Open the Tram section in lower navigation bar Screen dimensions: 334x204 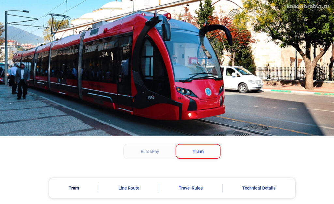point(74,188)
